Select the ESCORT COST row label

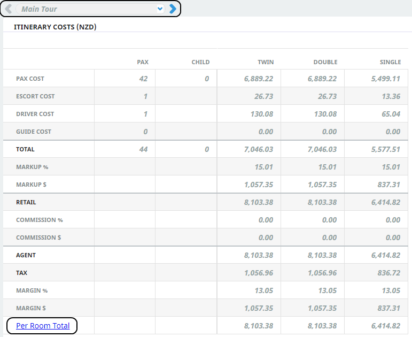pyautogui.click(x=35, y=96)
